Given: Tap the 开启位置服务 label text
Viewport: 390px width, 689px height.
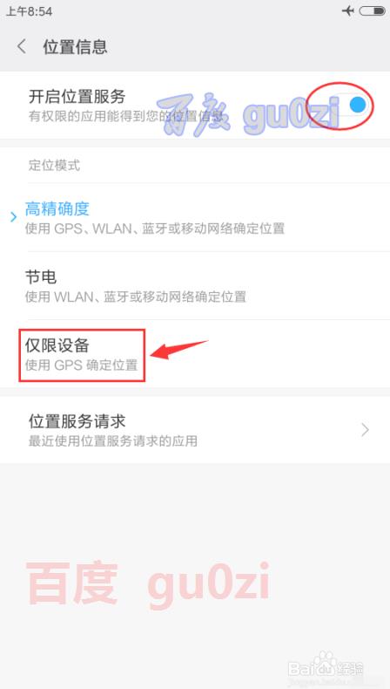Looking at the screenshot, I should [77, 96].
